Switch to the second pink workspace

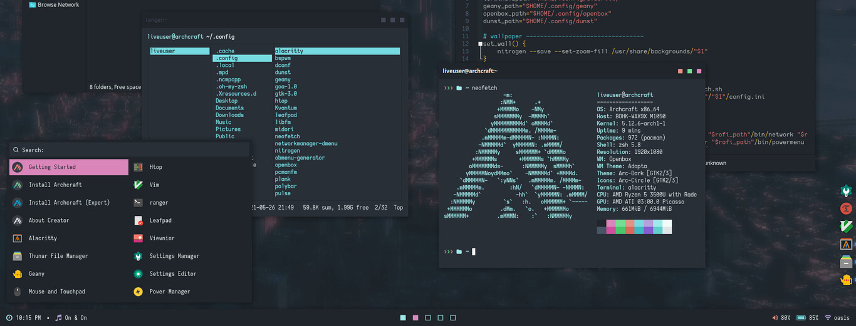(415, 318)
